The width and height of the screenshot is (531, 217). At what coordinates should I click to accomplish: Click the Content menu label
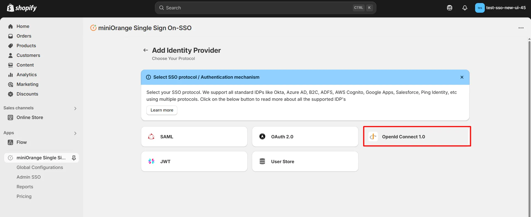[25, 65]
